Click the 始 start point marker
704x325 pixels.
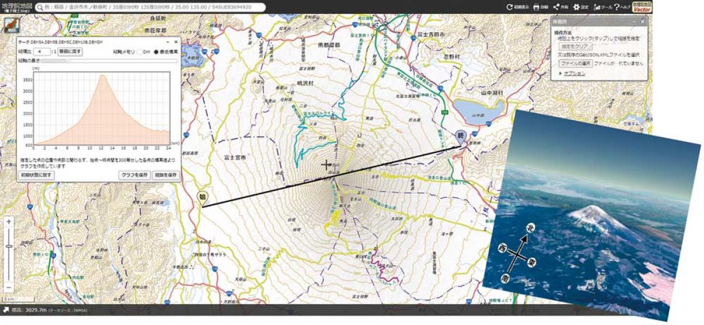tap(202, 199)
